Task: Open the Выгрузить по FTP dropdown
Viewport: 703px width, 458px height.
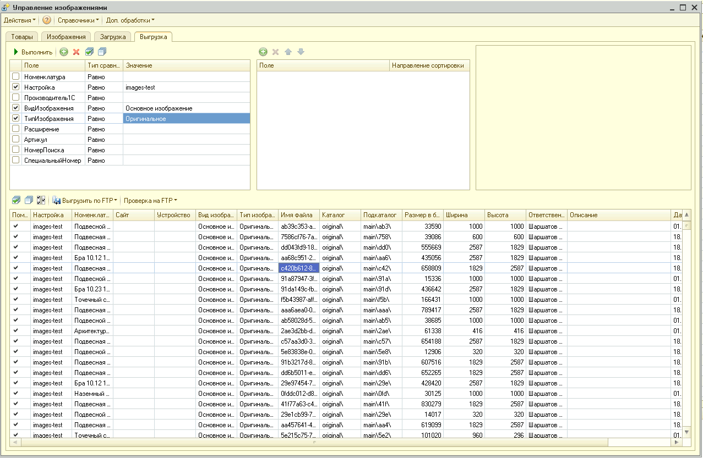Action: point(85,201)
